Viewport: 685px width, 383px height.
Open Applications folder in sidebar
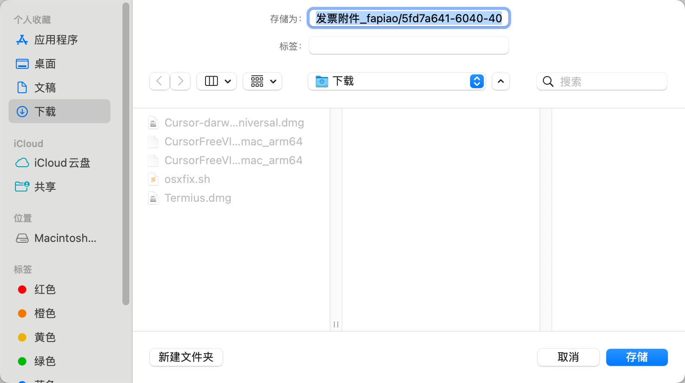click(x=56, y=40)
